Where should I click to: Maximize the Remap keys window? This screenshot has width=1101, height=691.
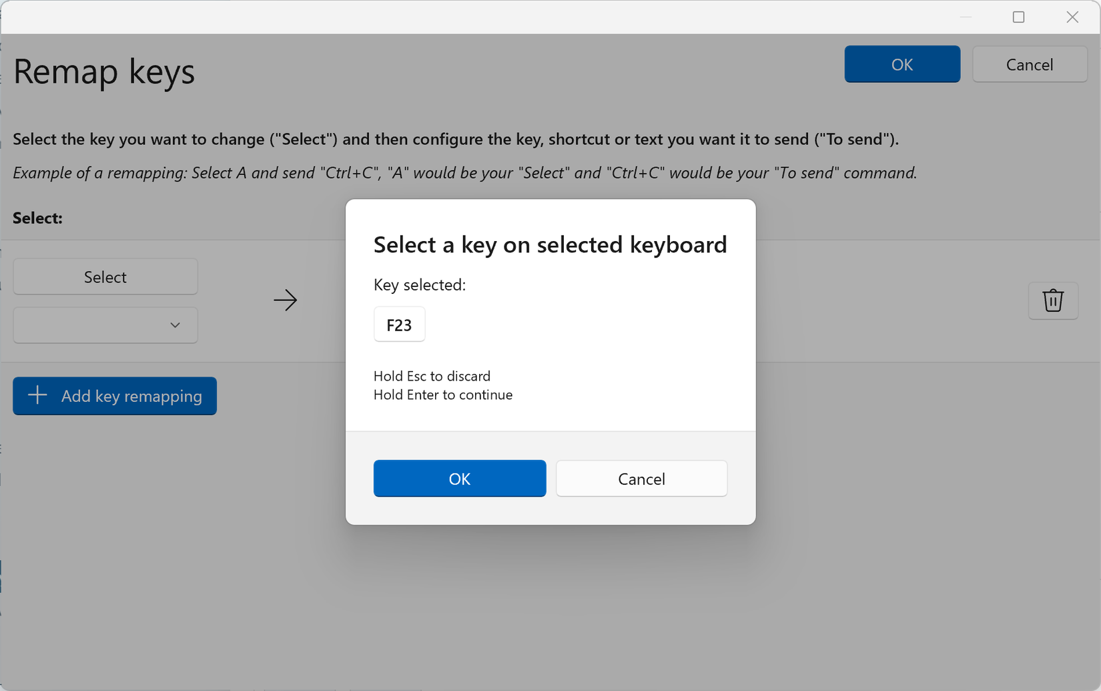(x=1018, y=17)
